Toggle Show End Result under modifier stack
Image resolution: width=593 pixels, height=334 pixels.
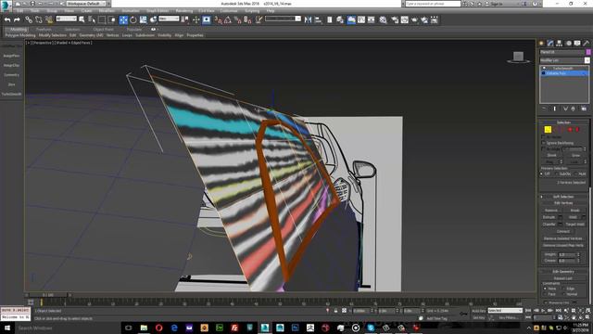pos(555,109)
